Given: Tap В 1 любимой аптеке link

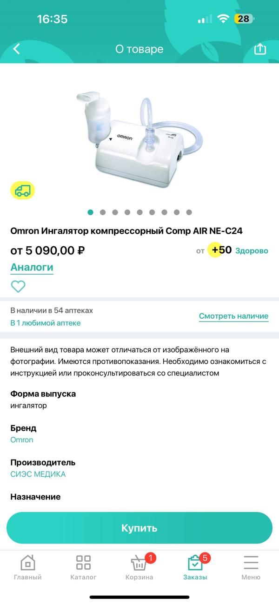Looking at the screenshot, I should pyautogui.click(x=46, y=323).
